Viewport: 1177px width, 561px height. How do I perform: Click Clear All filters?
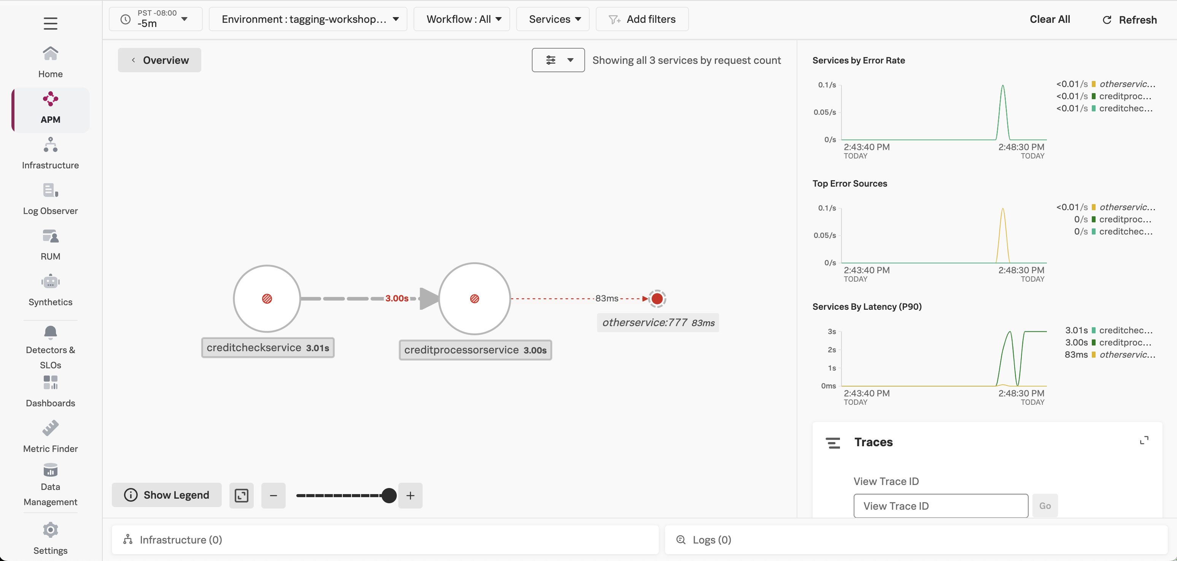coord(1050,19)
